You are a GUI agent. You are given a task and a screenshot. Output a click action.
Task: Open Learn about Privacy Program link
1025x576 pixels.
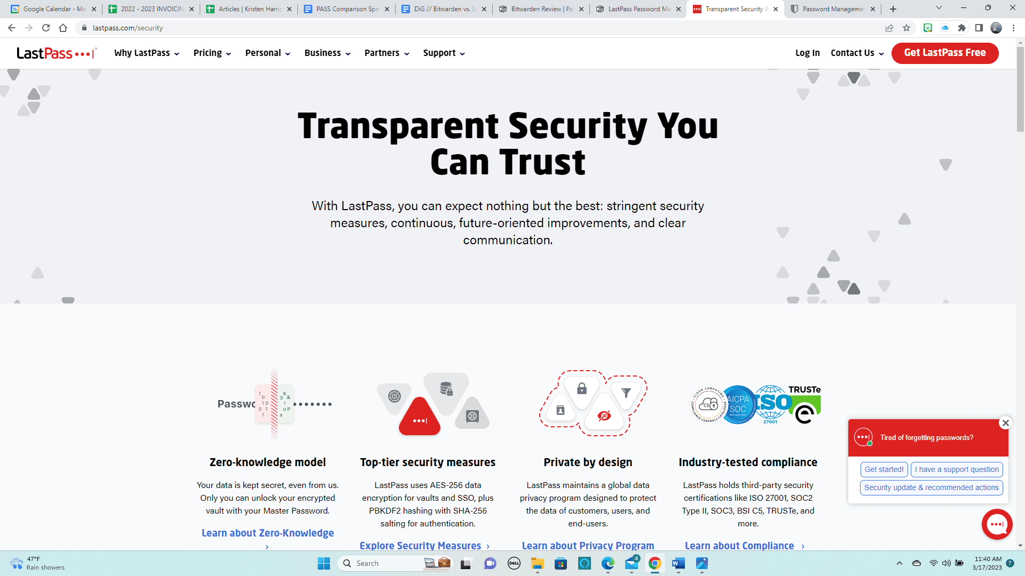[588, 546]
